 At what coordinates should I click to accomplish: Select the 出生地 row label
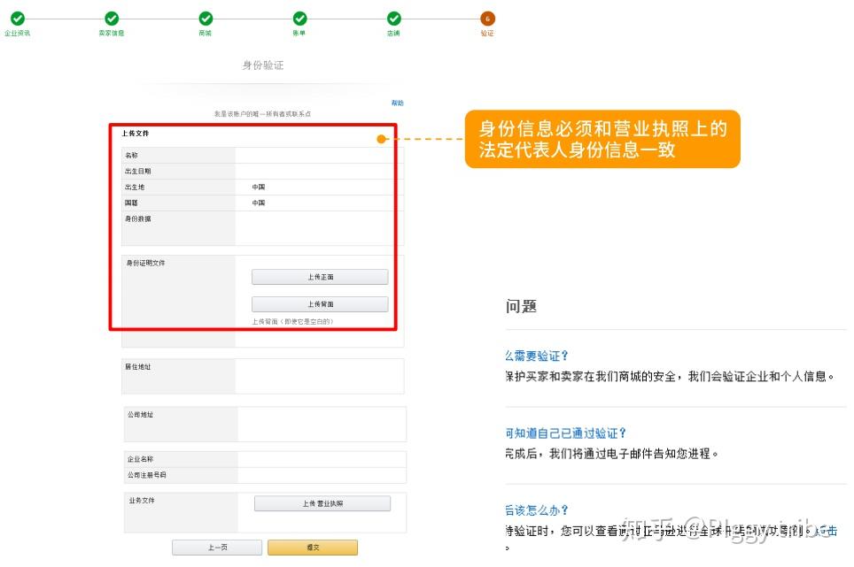coord(135,187)
